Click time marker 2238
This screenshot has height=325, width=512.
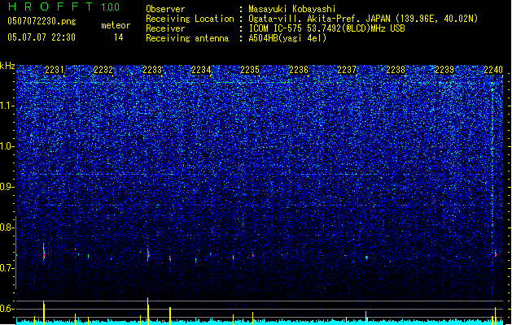[396, 70]
